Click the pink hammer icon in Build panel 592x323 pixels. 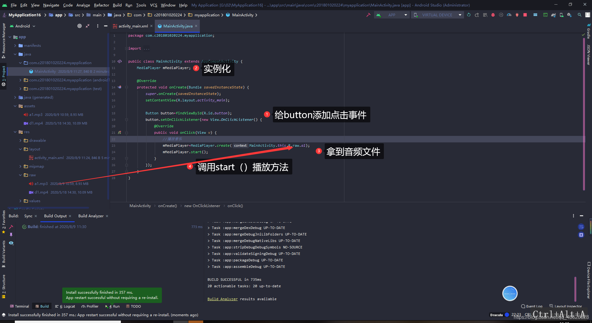tap(11, 227)
